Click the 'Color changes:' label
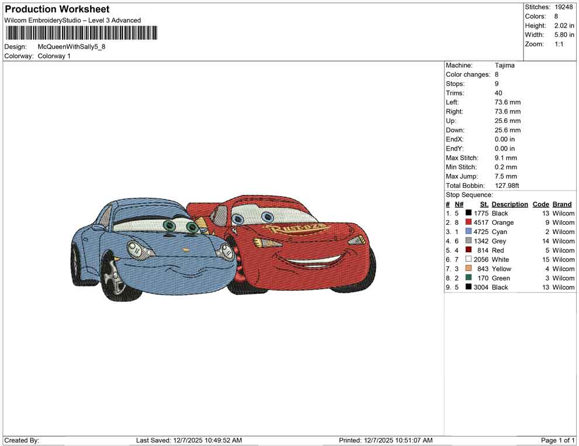 (x=468, y=74)
